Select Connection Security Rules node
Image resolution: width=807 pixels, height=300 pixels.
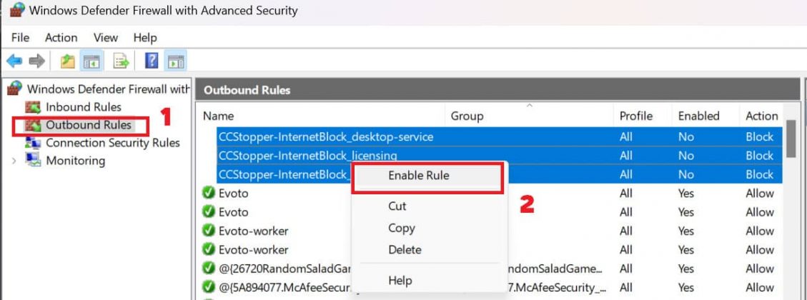pos(112,143)
